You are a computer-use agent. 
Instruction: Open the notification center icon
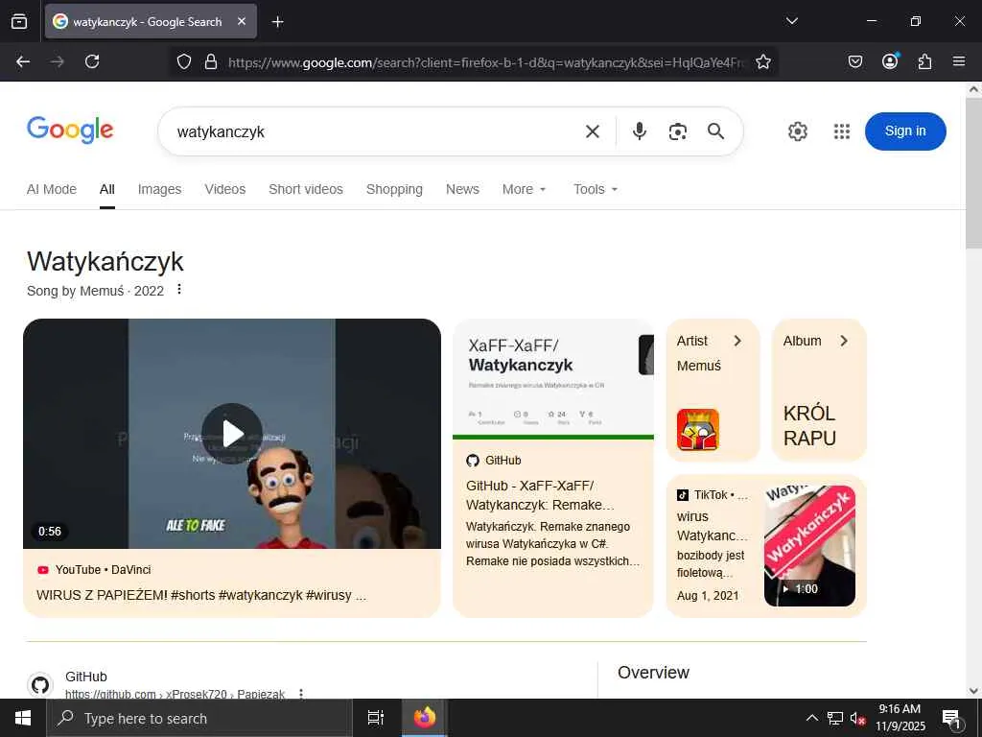[951, 719]
